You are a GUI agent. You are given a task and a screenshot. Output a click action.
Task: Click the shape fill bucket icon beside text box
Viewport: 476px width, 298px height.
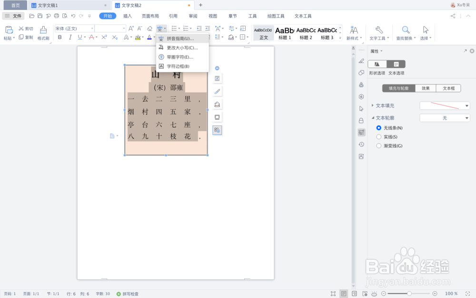point(217,104)
